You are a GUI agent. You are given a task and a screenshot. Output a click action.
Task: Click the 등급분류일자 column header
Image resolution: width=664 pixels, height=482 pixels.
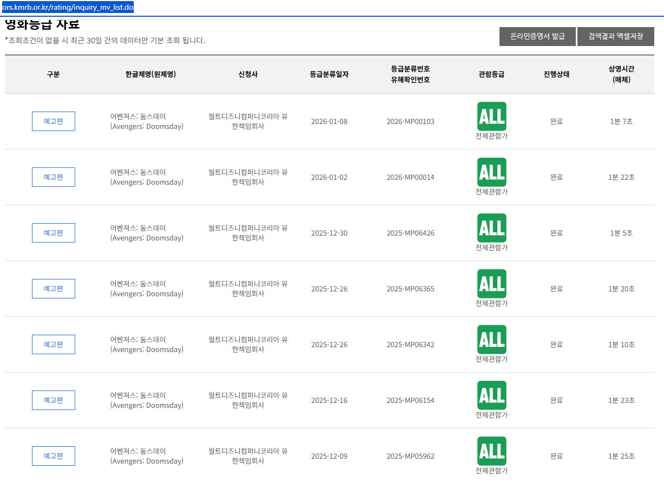pyautogui.click(x=329, y=74)
